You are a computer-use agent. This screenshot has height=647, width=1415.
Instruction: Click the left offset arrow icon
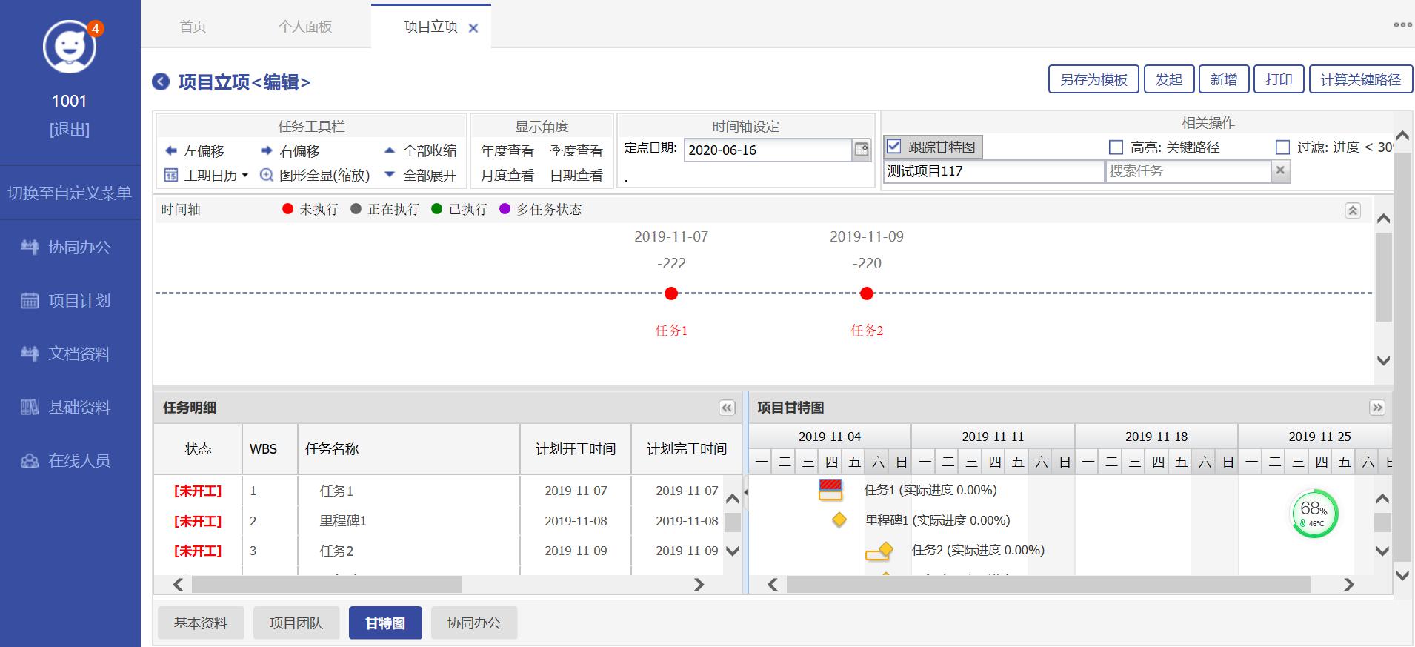point(171,150)
